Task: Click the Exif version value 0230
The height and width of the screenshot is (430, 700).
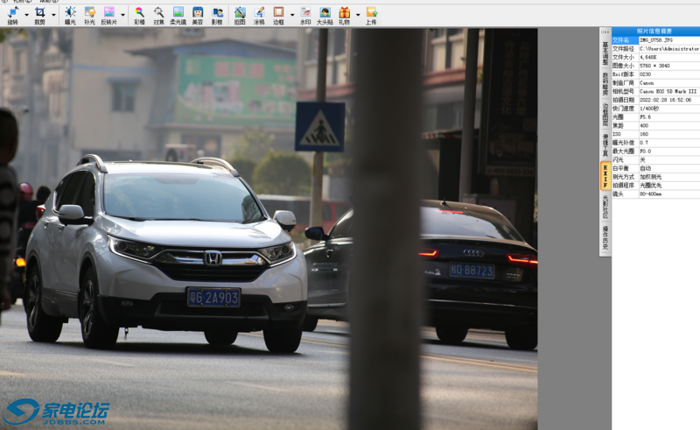Action: (646, 74)
